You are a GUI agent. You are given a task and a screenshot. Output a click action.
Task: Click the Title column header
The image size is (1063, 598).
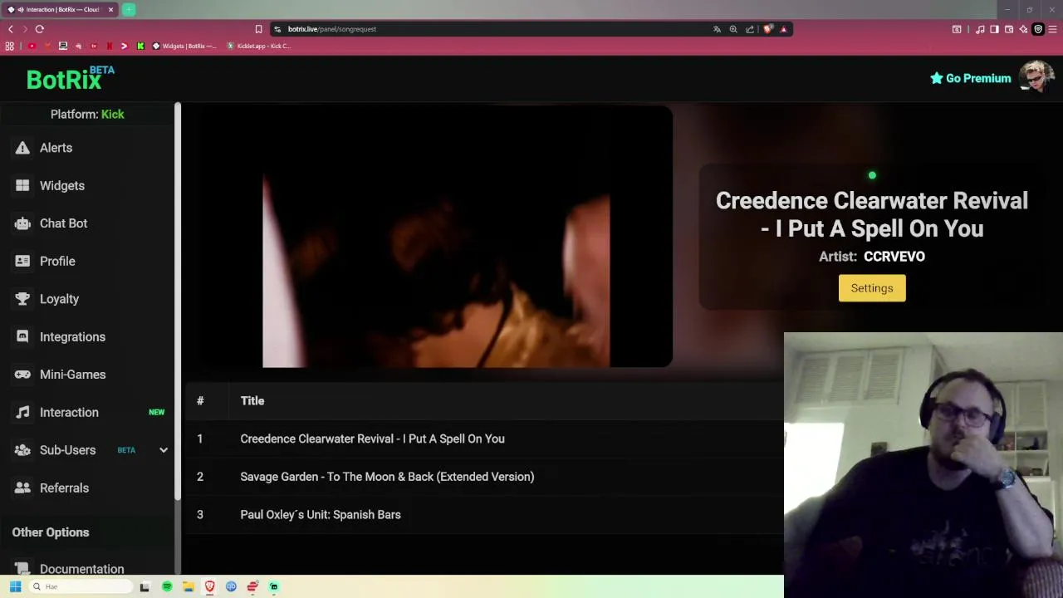[252, 401]
